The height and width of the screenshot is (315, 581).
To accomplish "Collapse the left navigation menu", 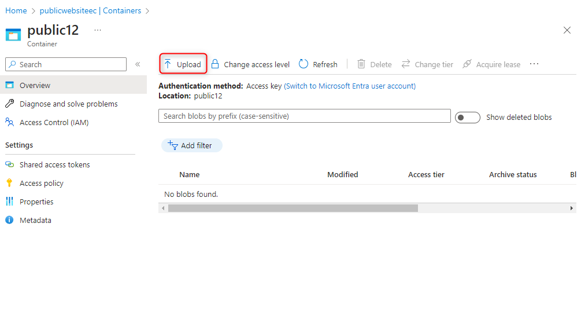I will click(138, 64).
